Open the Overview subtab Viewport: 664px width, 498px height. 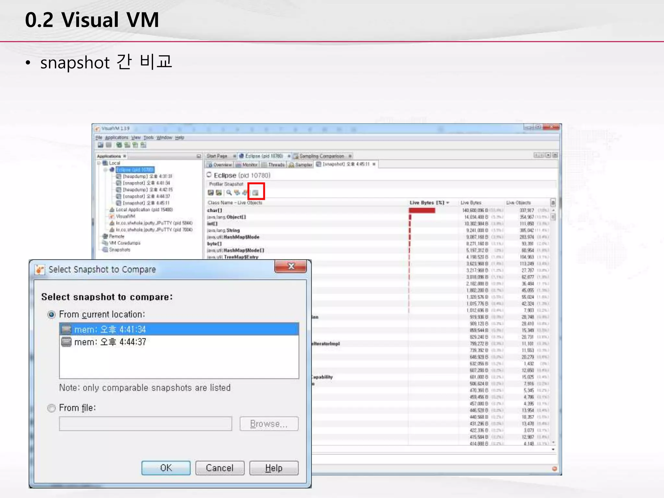coord(220,165)
